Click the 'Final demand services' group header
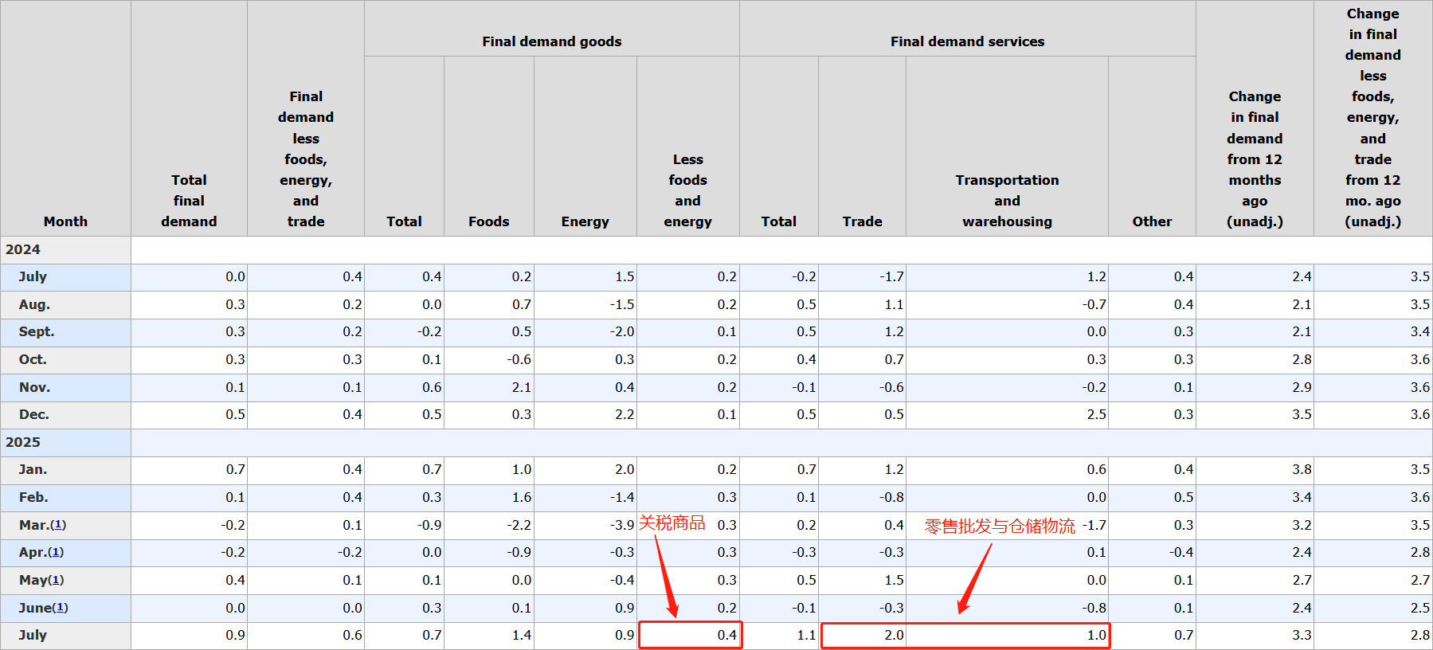Screen dimensions: 1433x650 (x=967, y=41)
